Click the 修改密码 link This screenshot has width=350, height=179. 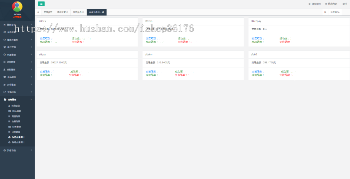pyautogui.click(x=332, y=4)
